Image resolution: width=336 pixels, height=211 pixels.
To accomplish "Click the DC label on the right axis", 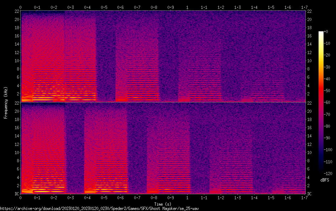I will [x=310, y=194].
